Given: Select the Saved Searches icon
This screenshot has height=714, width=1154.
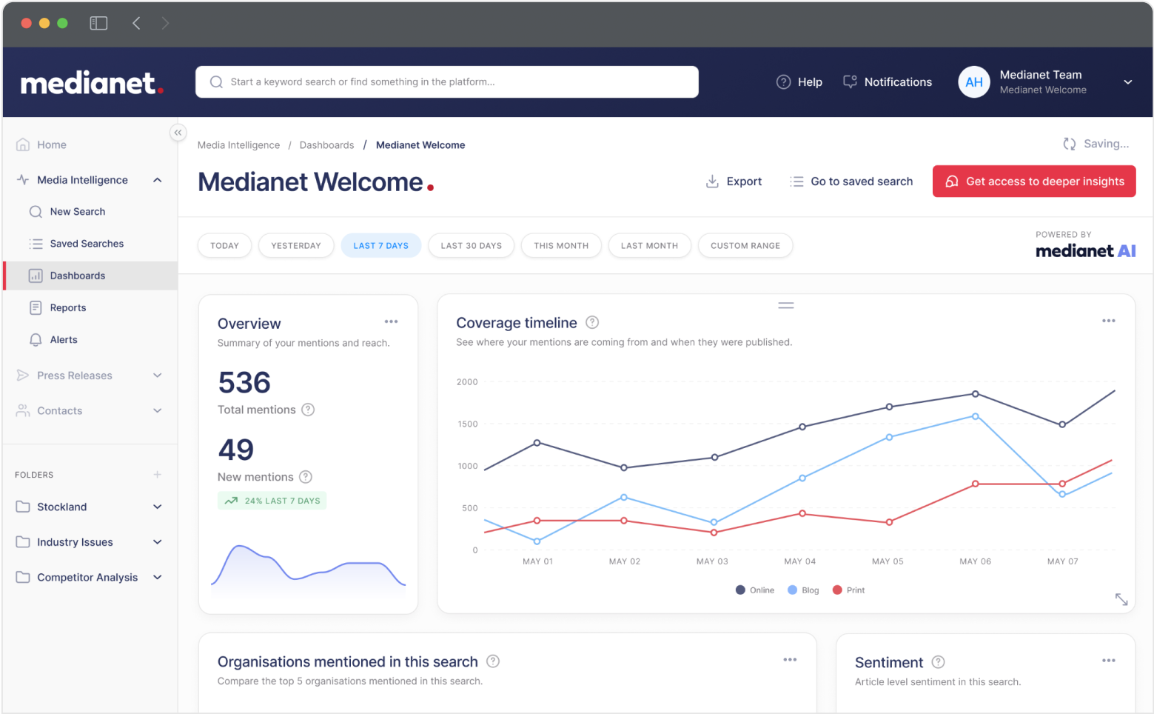Looking at the screenshot, I should 35,243.
